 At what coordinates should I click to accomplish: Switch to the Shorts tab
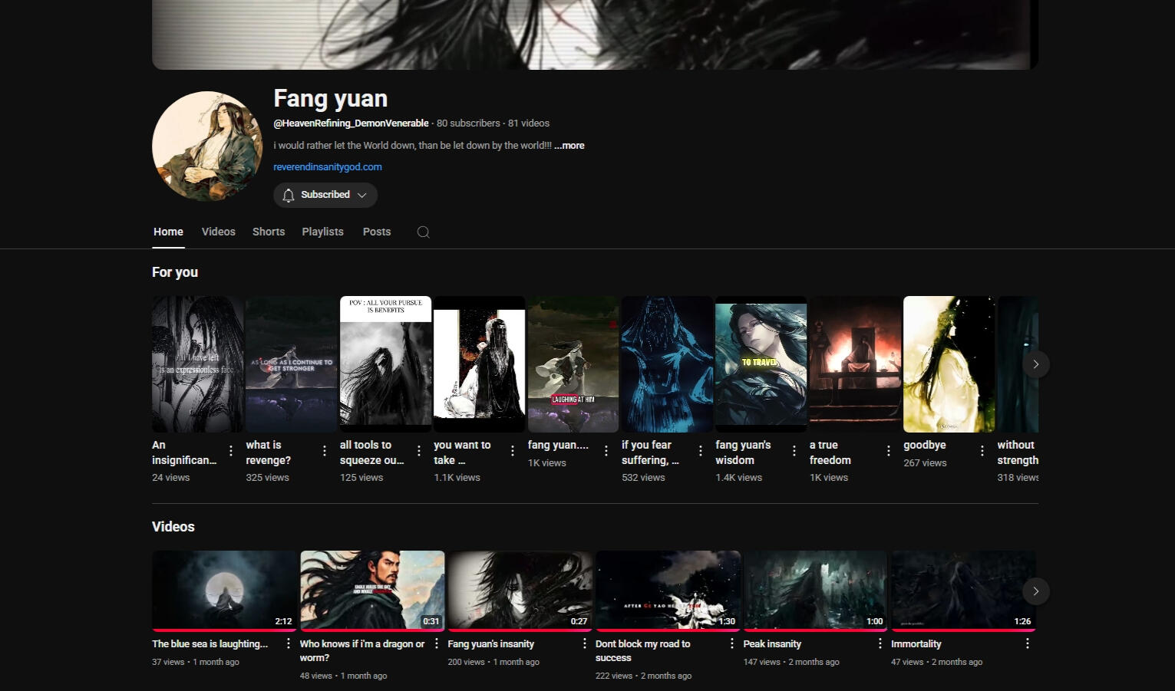point(269,232)
